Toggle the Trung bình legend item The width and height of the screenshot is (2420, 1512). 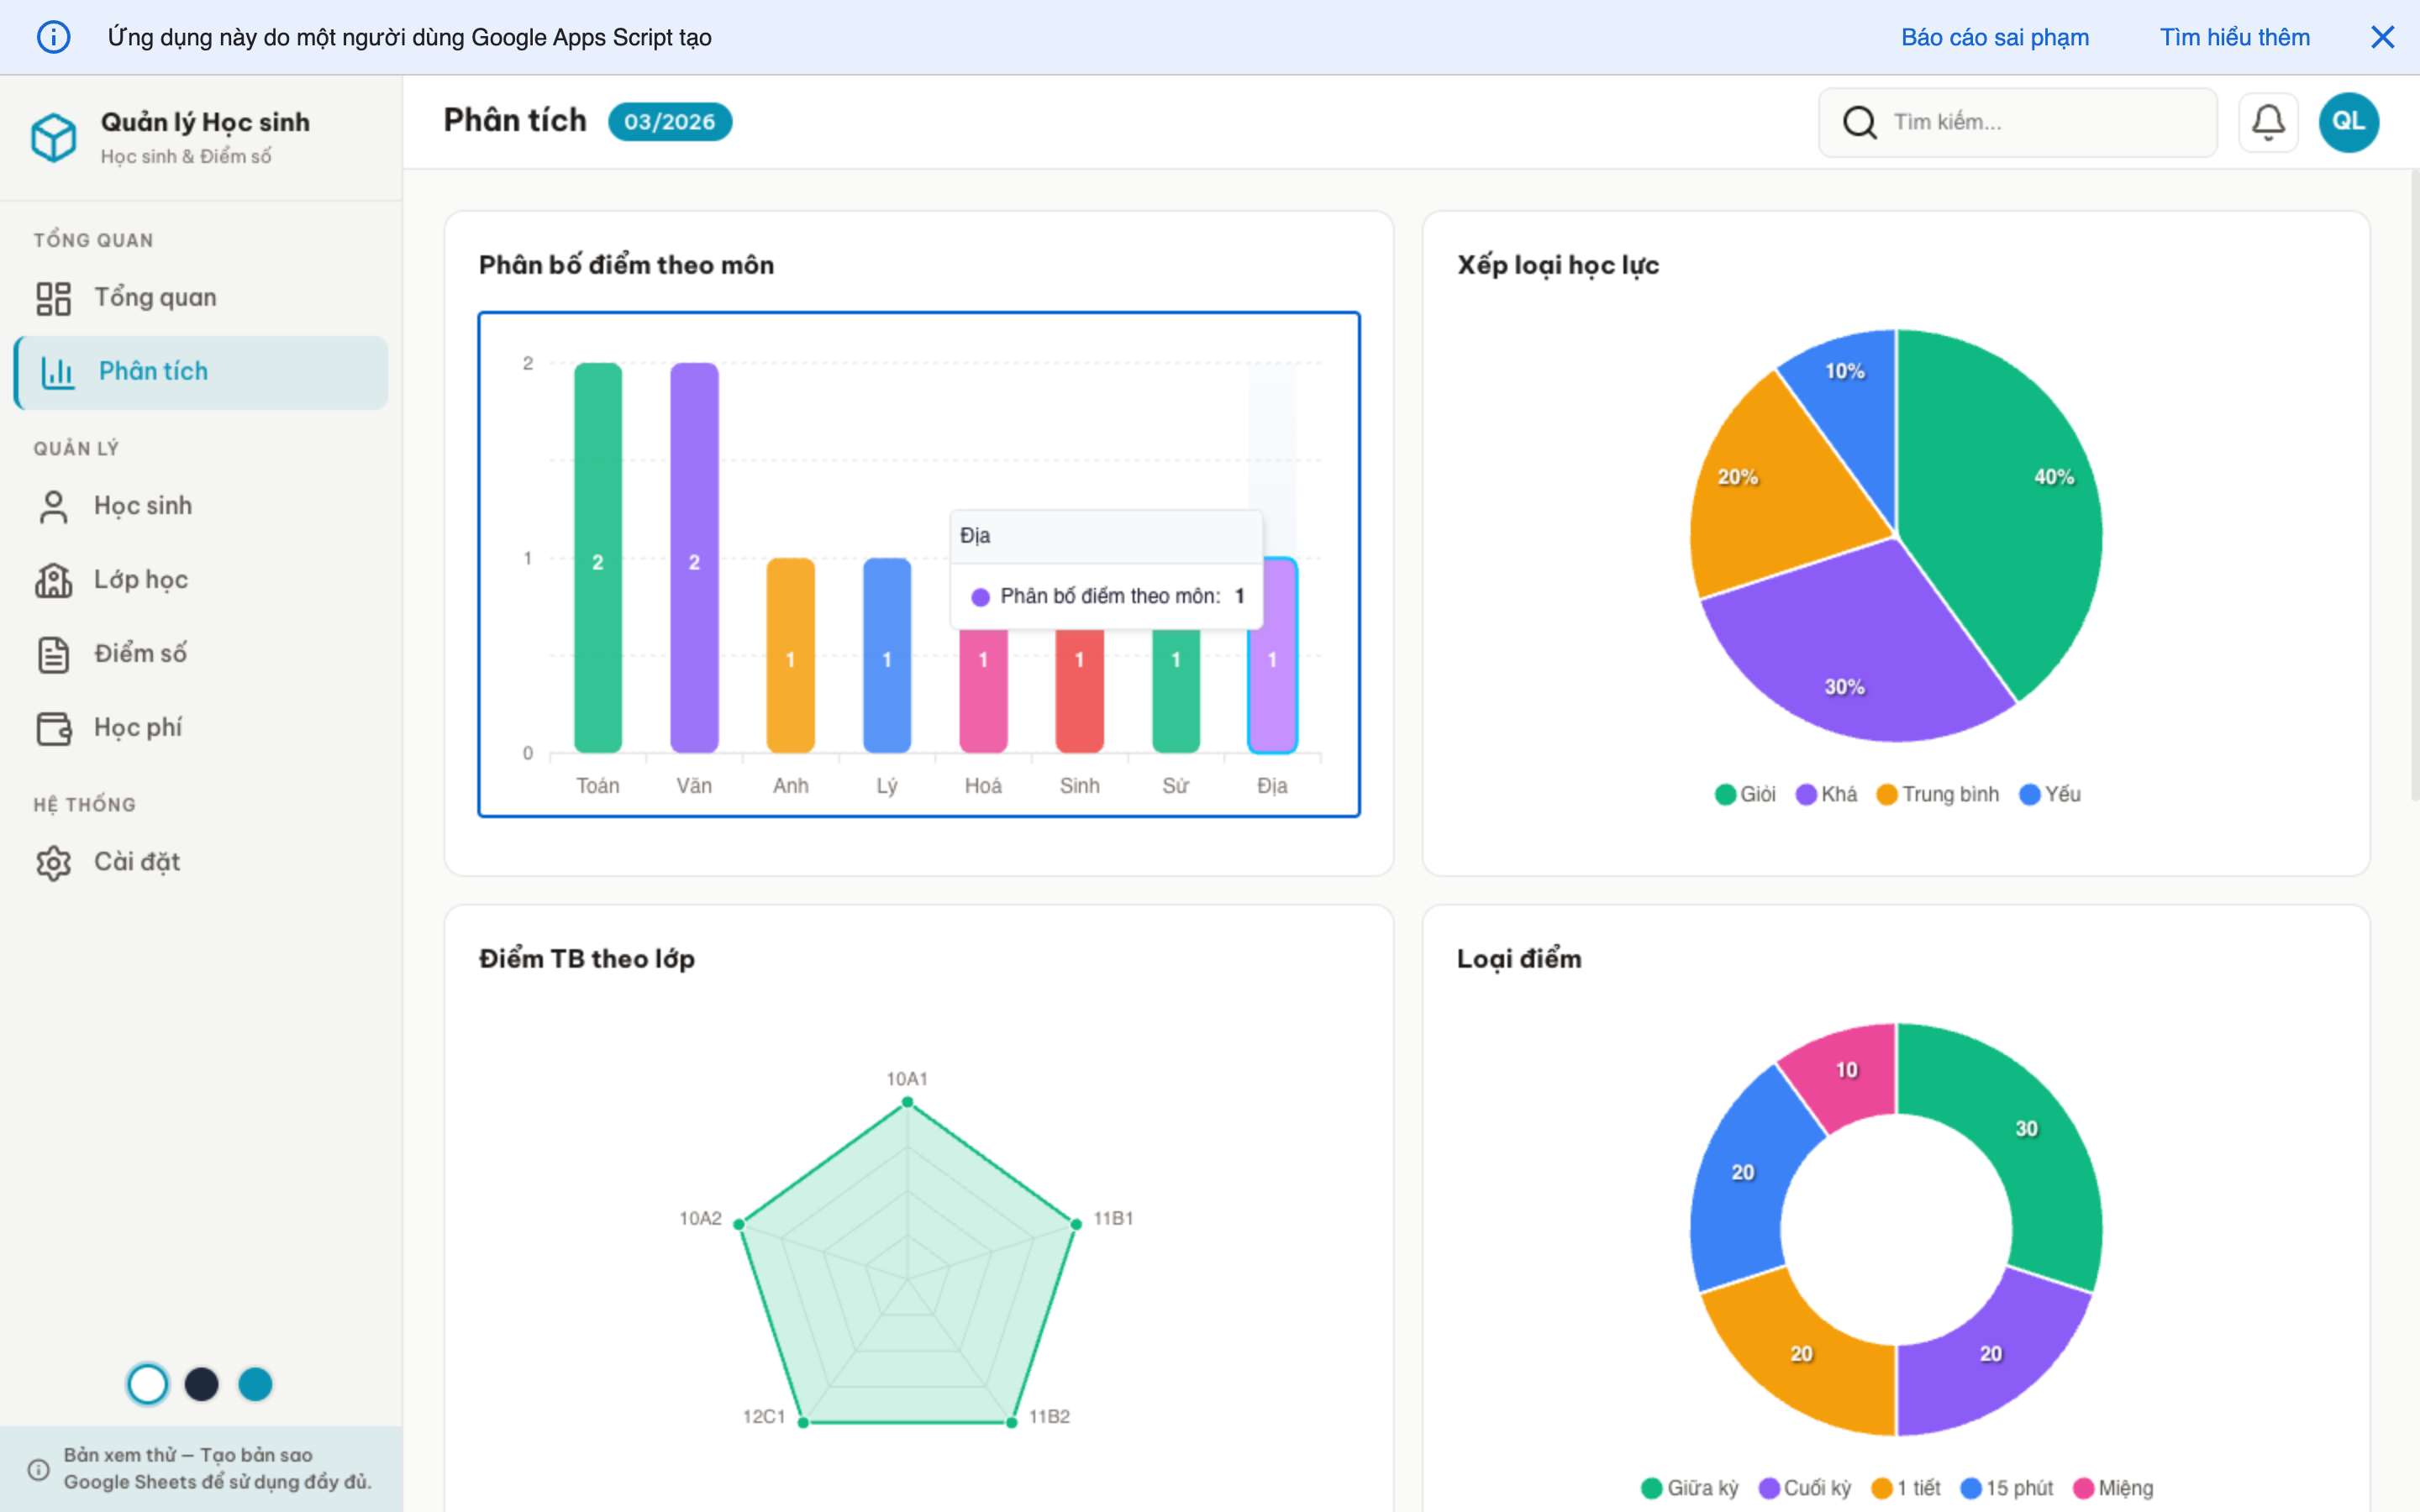coord(1937,793)
